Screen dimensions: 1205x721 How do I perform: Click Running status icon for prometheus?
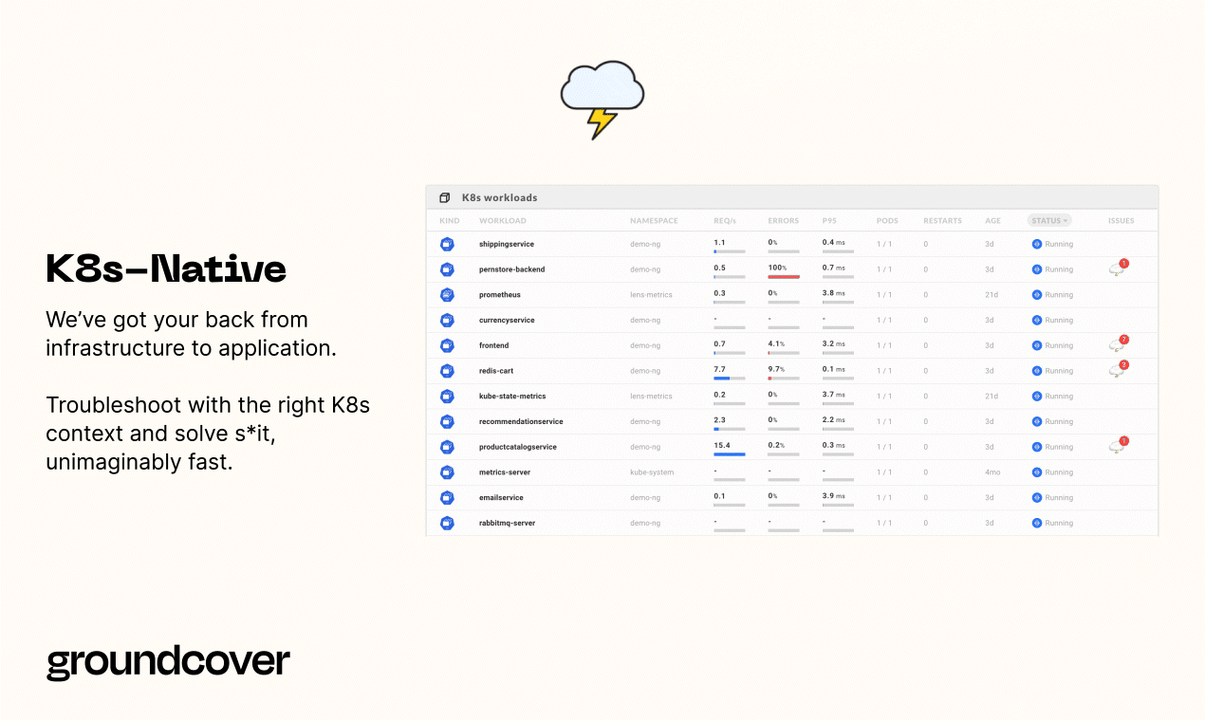(1037, 295)
